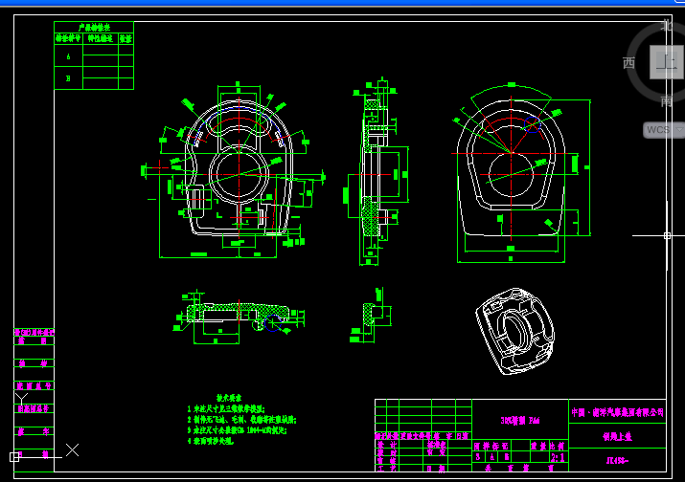Click the 'B' symbol cell in characteristics table
The image size is (685, 482).
tap(69, 78)
